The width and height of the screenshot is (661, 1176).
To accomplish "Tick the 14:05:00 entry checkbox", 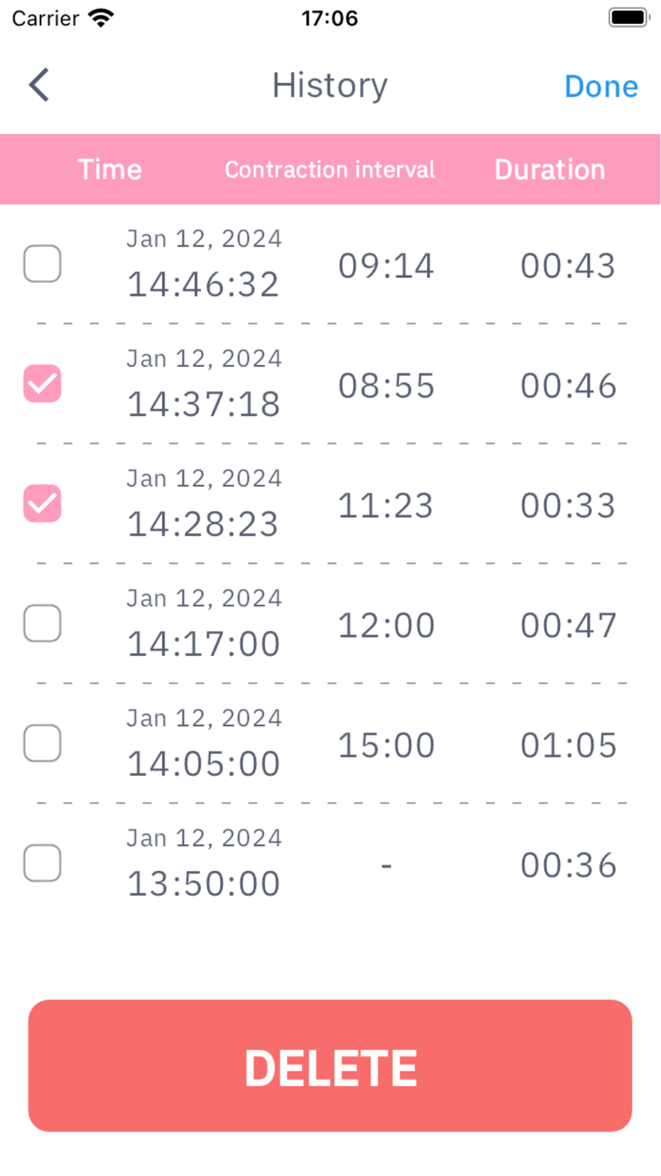I will point(42,743).
